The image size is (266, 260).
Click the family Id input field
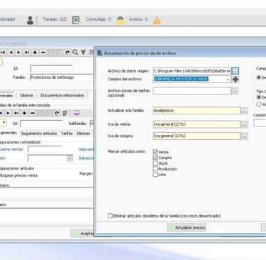tap(51, 69)
